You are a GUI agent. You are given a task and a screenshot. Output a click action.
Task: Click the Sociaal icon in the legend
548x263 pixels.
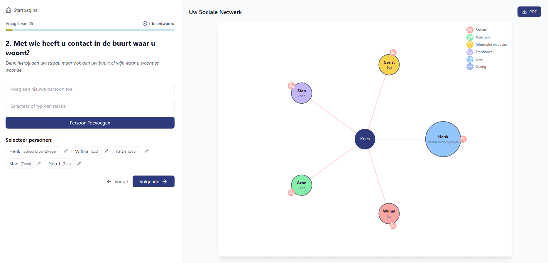coord(470,30)
